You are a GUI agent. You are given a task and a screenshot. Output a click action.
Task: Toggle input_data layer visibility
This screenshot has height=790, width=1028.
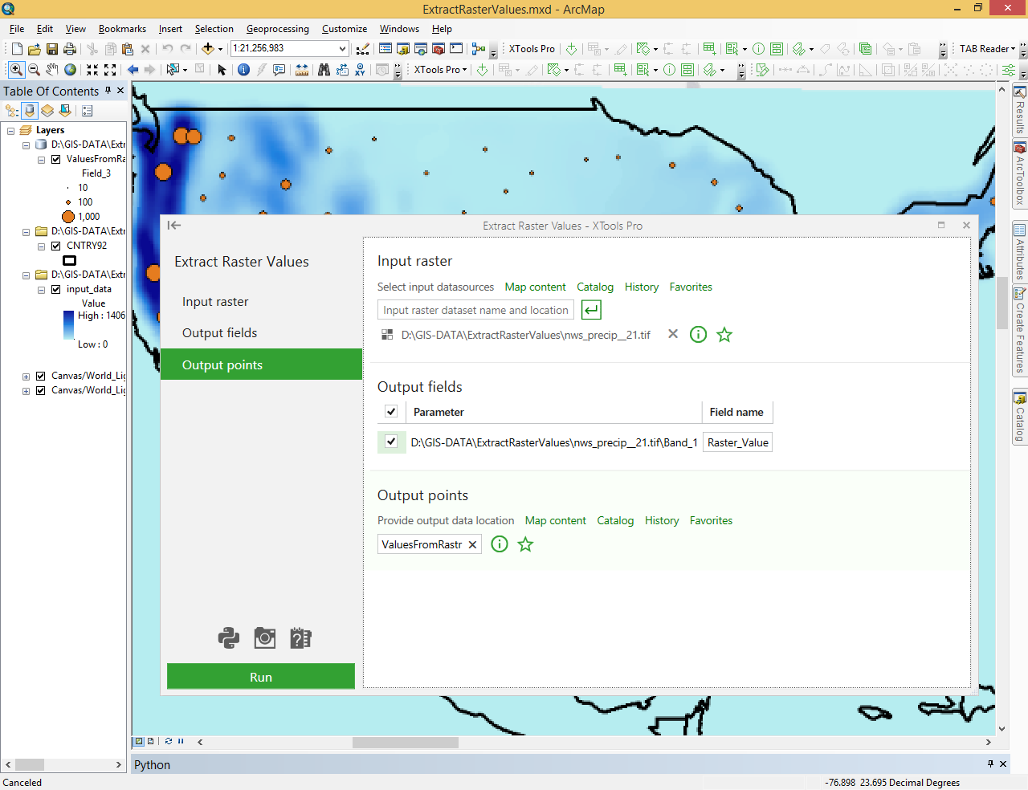(x=55, y=289)
